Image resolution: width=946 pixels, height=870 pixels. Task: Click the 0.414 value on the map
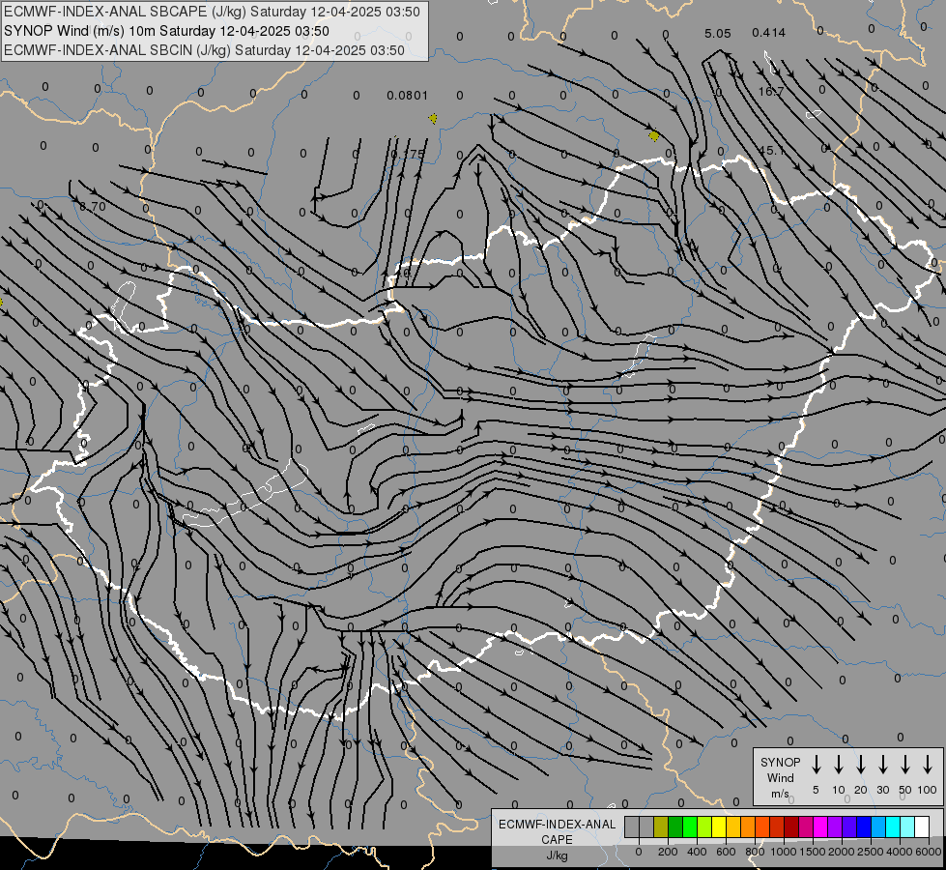tap(768, 33)
